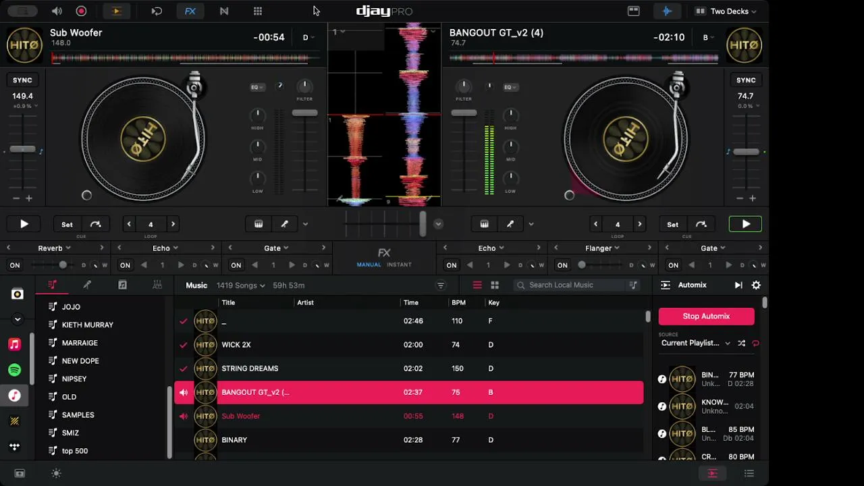Screen dimensions: 864x486
Task: Switch library to grid view
Action: [x=495, y=285]
